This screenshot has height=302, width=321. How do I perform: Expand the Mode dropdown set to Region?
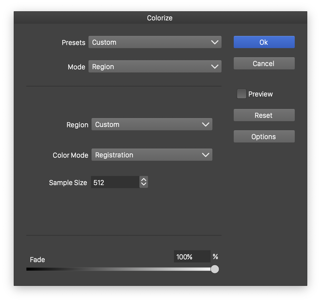tap(155, 67)
